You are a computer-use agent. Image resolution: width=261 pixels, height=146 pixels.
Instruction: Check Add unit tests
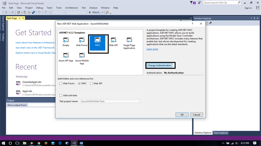pyautogui.click(x=61, y=95)
